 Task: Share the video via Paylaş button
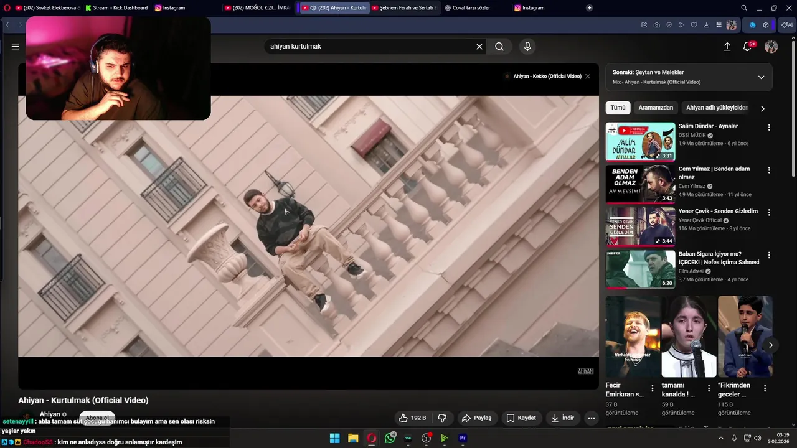[x=476, y=418]
